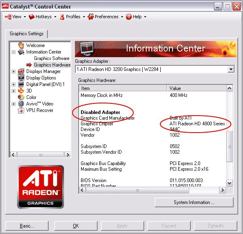Click the PCI Express 2.0 x16 value

pyautogui.click(x=189, y=169)
